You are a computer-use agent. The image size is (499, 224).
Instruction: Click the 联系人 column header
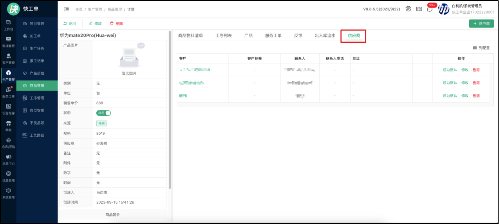point(300,58)
